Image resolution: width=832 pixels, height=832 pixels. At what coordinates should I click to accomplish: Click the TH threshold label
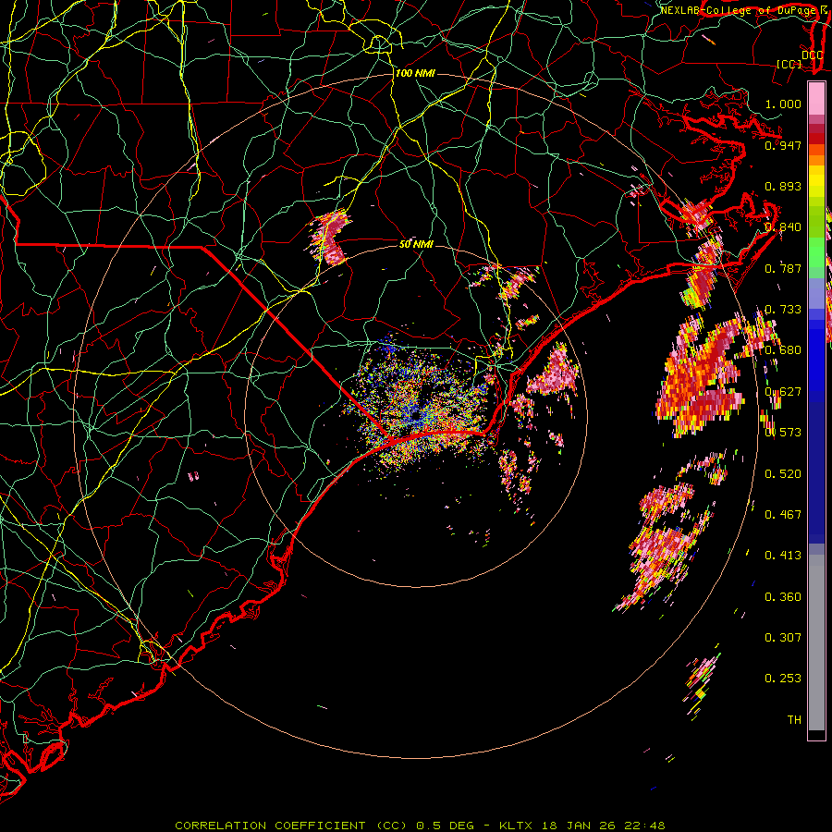tap(794, 720)
